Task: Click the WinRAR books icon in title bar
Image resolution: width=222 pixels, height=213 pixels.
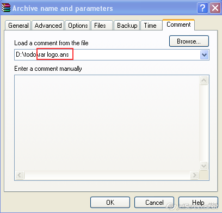Action: point(6,8)
